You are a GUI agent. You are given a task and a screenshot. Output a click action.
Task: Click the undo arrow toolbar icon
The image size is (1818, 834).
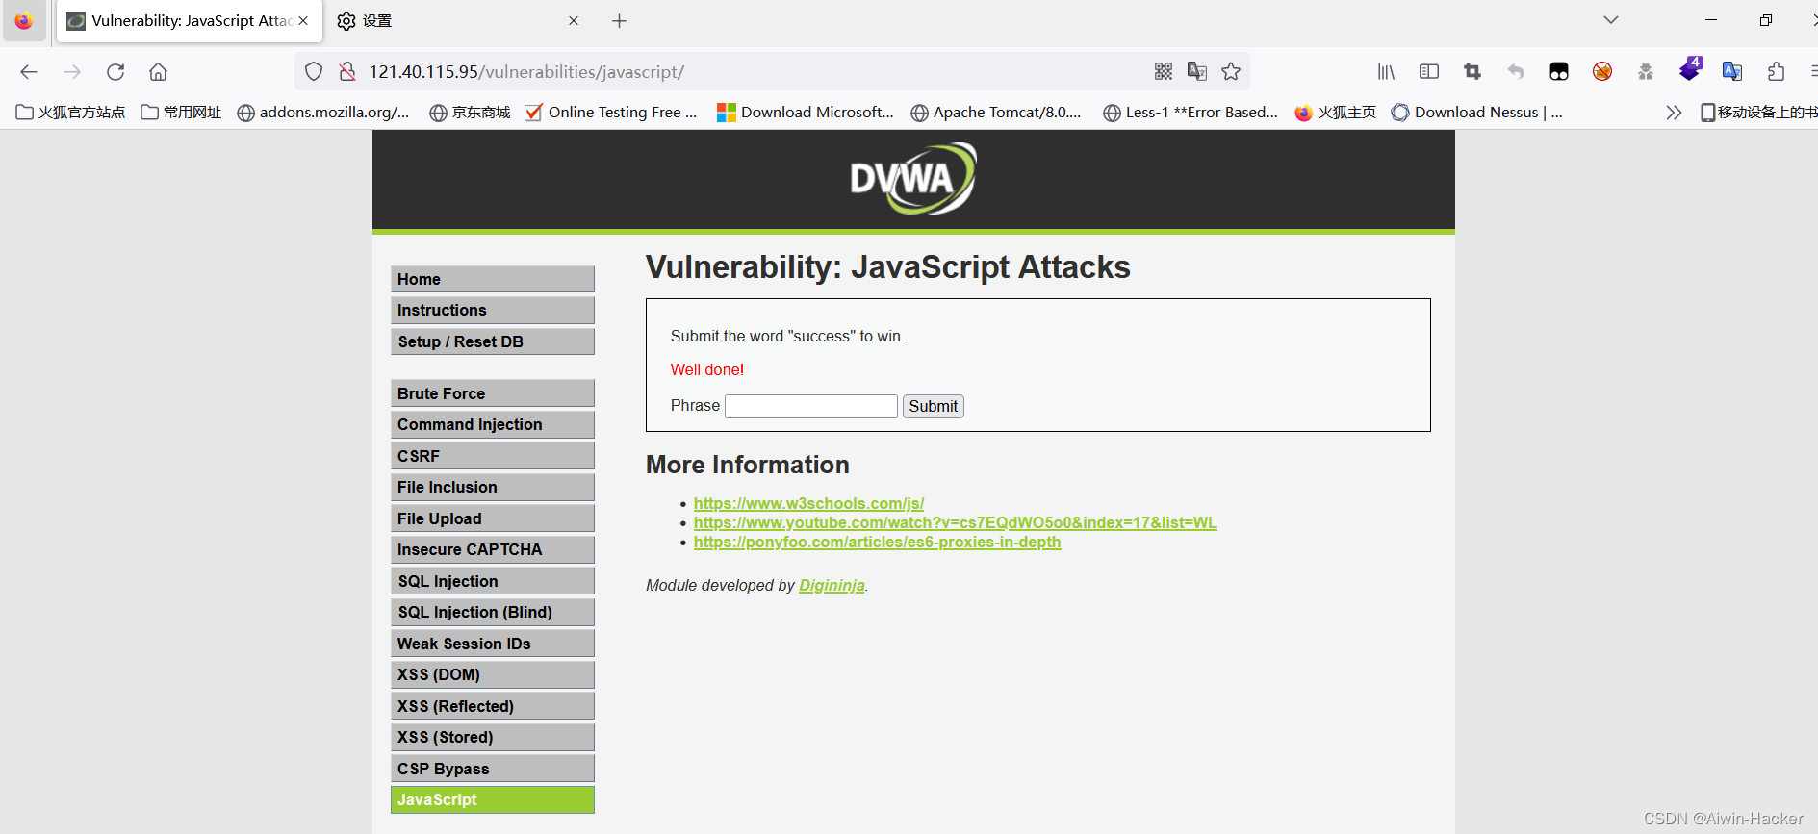coord(1516,71)
